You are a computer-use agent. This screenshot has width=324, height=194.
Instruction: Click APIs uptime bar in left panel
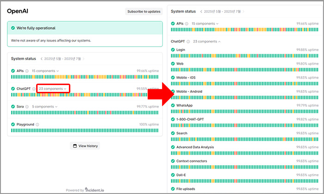pyautogui.click(x=85, y=77)
